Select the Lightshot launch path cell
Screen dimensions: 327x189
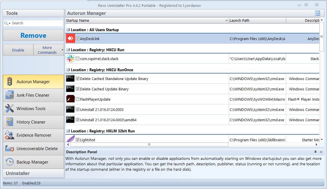coord(257,140)
